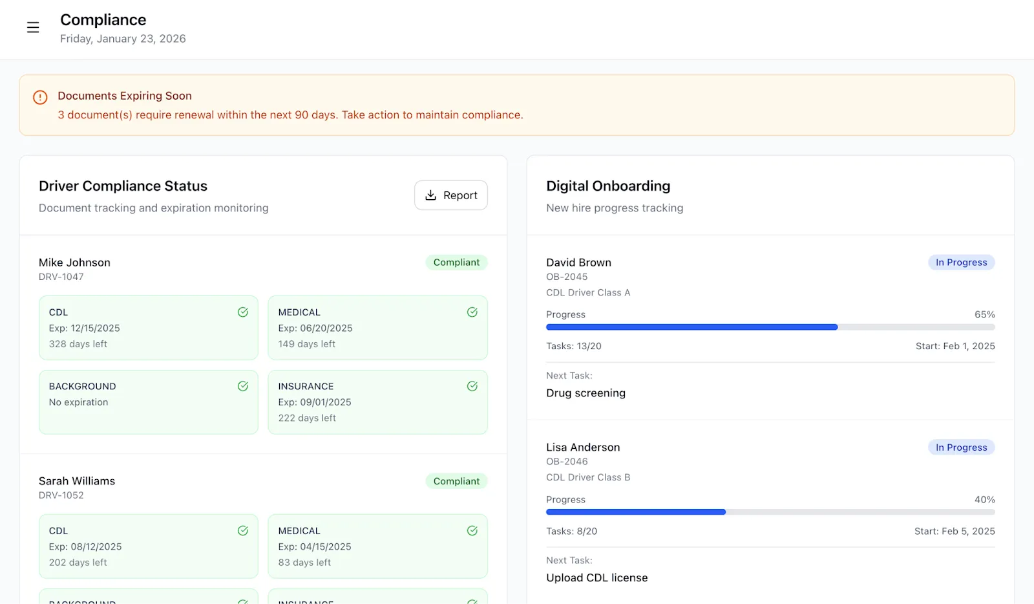Click Lisa Anderson's In Progress badge

pyautogui.click(x=961, y=448)
